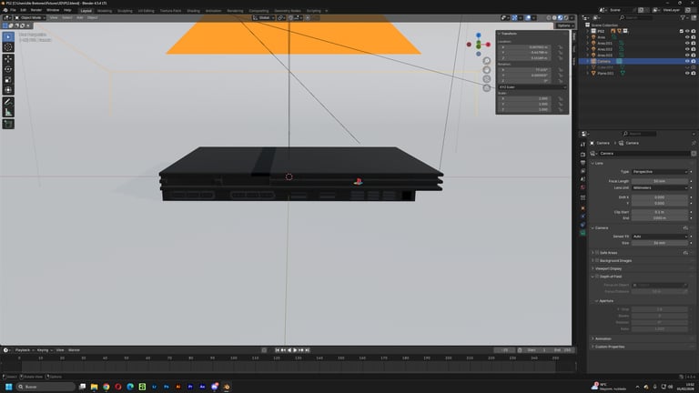Hide Area.001 light in viewport
Screen dimensions: 699x393
click(687, 44)
